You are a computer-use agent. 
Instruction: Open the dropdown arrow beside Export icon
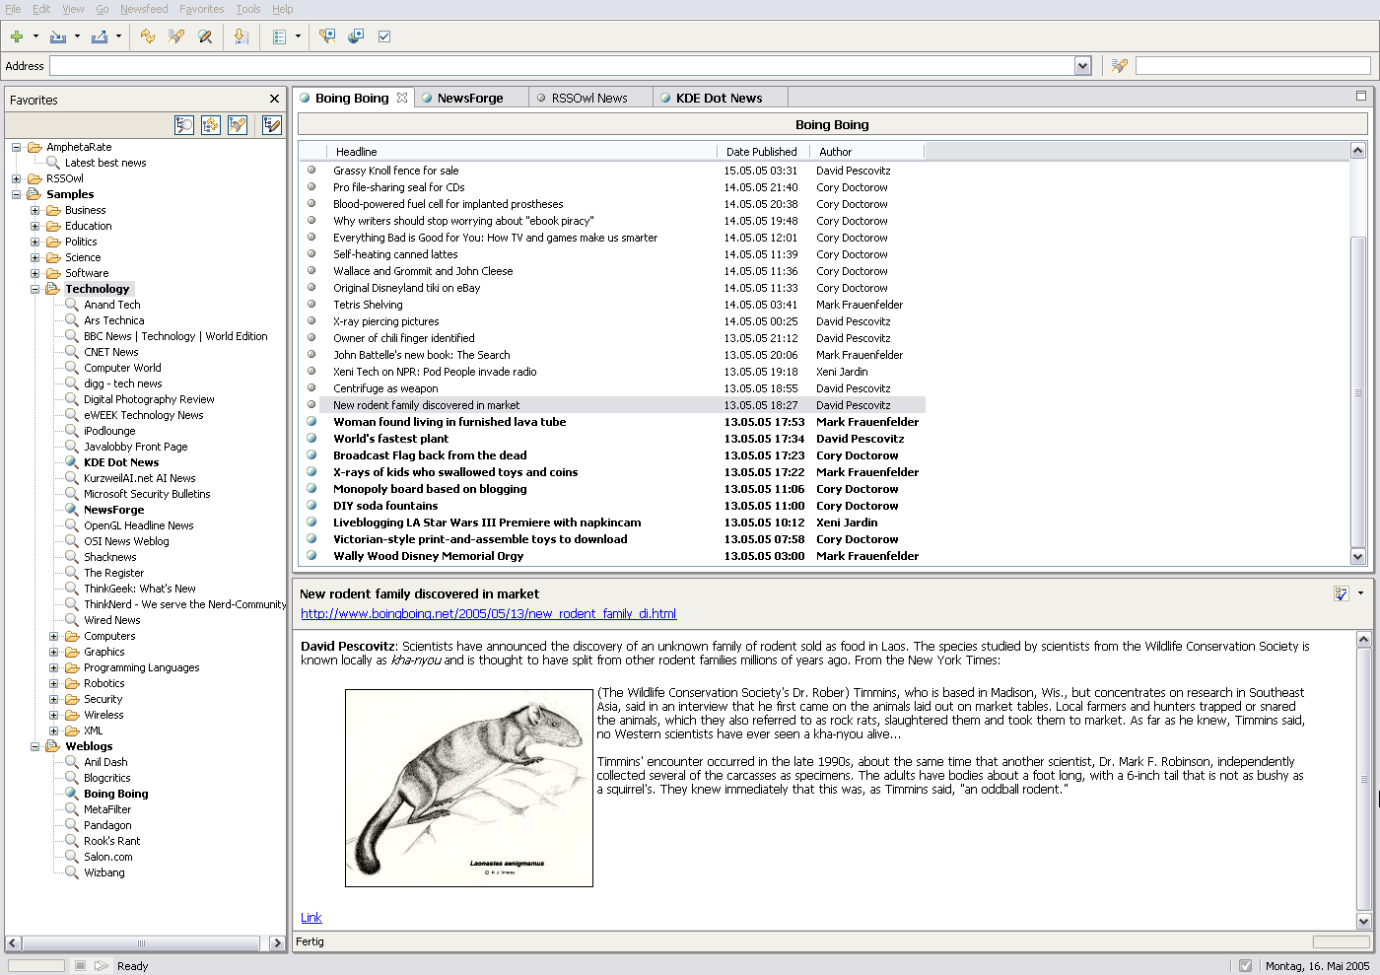(x=118, y=36)
